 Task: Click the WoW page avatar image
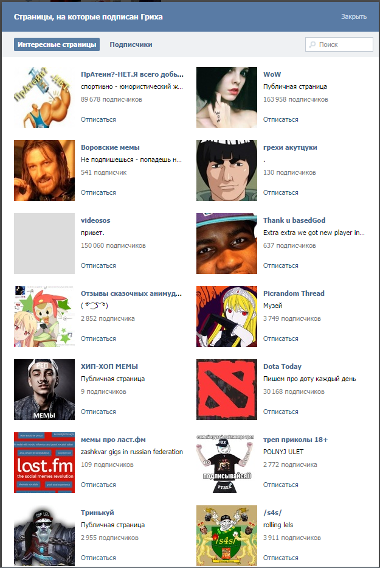[227, 97]
